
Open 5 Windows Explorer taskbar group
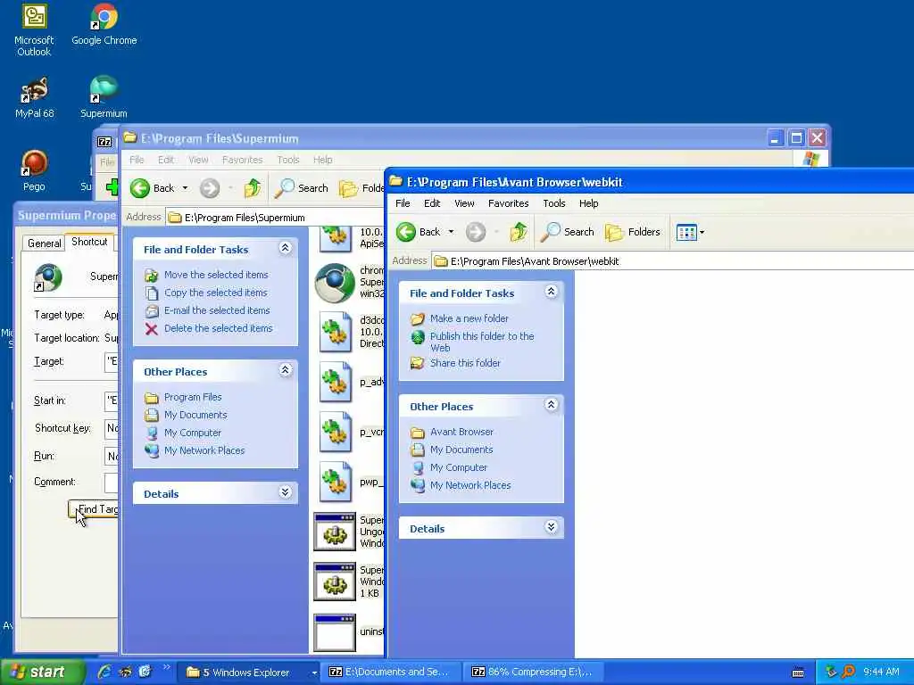coord(248,673)
